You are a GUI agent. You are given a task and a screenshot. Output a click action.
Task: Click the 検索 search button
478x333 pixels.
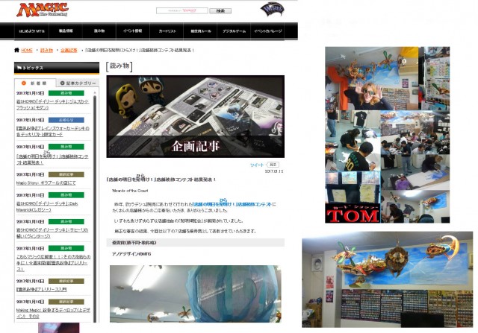click(220, 11)
